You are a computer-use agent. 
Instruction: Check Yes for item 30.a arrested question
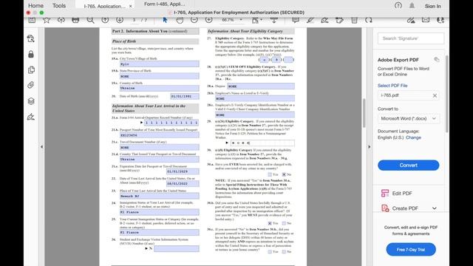(x=270, y=174)
